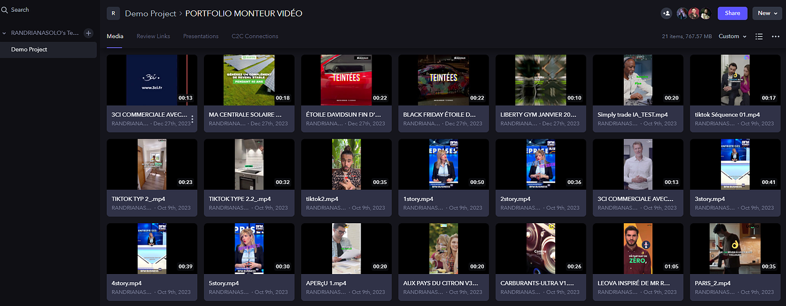Click the third collaborator avatar
This screenshot has width=786, height=306.
click(706, 13)
